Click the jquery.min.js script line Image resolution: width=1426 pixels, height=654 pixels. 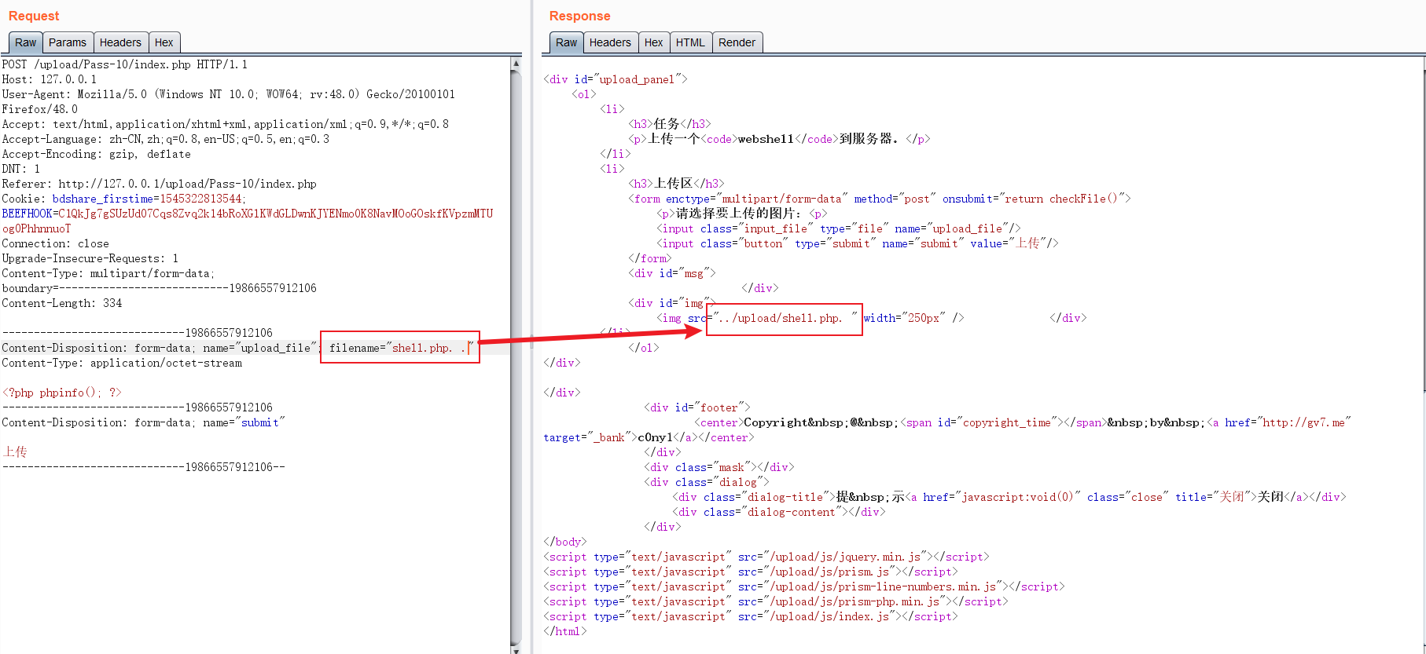[x=766, y=557]
